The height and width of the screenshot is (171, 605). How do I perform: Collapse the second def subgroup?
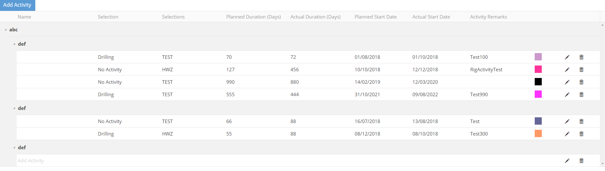pyautogui.click(x=14, y=108)
